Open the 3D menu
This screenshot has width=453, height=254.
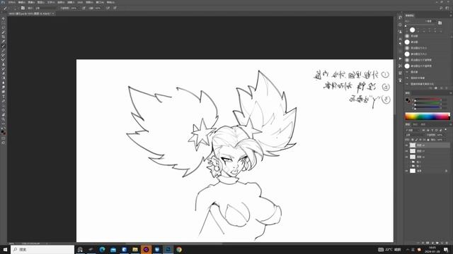click(x=80, y=2)
